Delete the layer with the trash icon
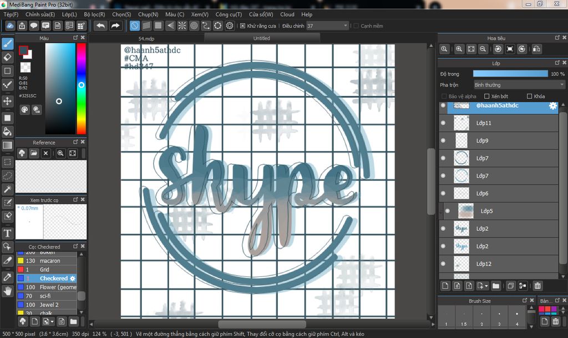Image resolution: width=568 pixels, height=338 pixels. pos(537,286)
